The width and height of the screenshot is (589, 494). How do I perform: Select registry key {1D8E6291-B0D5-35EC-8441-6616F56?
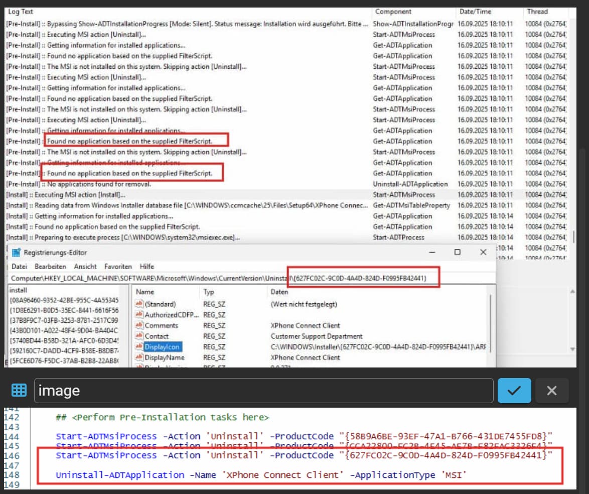pyautogui.click(x=64, y=311)
